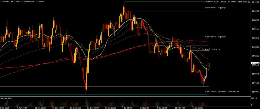Screen dimensions: 260x109
Task: Click the Weak Supply zone label
Action: coord(213,49)
